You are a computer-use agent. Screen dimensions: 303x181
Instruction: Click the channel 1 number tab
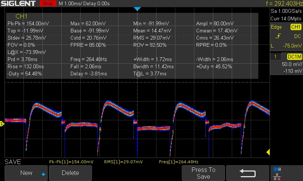click(x=275, y=57)
